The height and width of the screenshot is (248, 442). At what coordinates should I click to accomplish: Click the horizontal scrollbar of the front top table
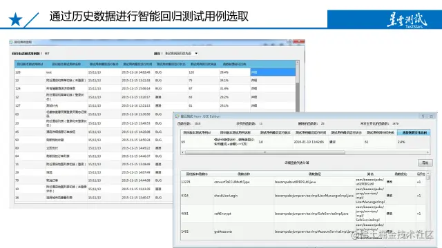265,152
